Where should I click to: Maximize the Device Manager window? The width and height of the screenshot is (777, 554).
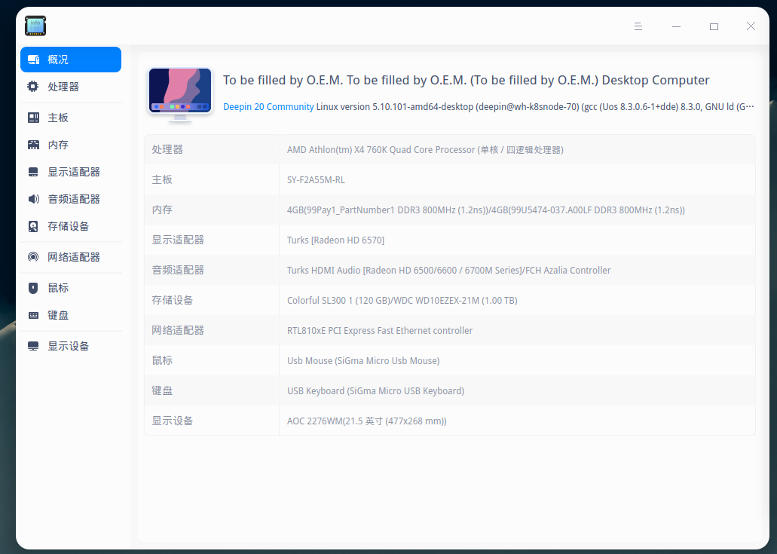(x=714, y=26)
